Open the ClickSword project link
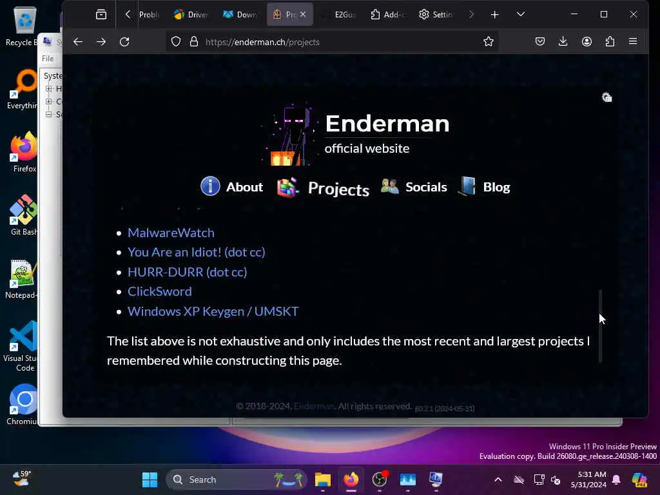Screen dimensions: 660x495 tap(160, 291)
